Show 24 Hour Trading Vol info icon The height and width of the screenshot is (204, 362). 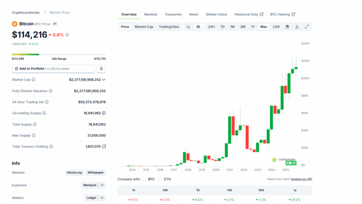click(x=47, y=102)
